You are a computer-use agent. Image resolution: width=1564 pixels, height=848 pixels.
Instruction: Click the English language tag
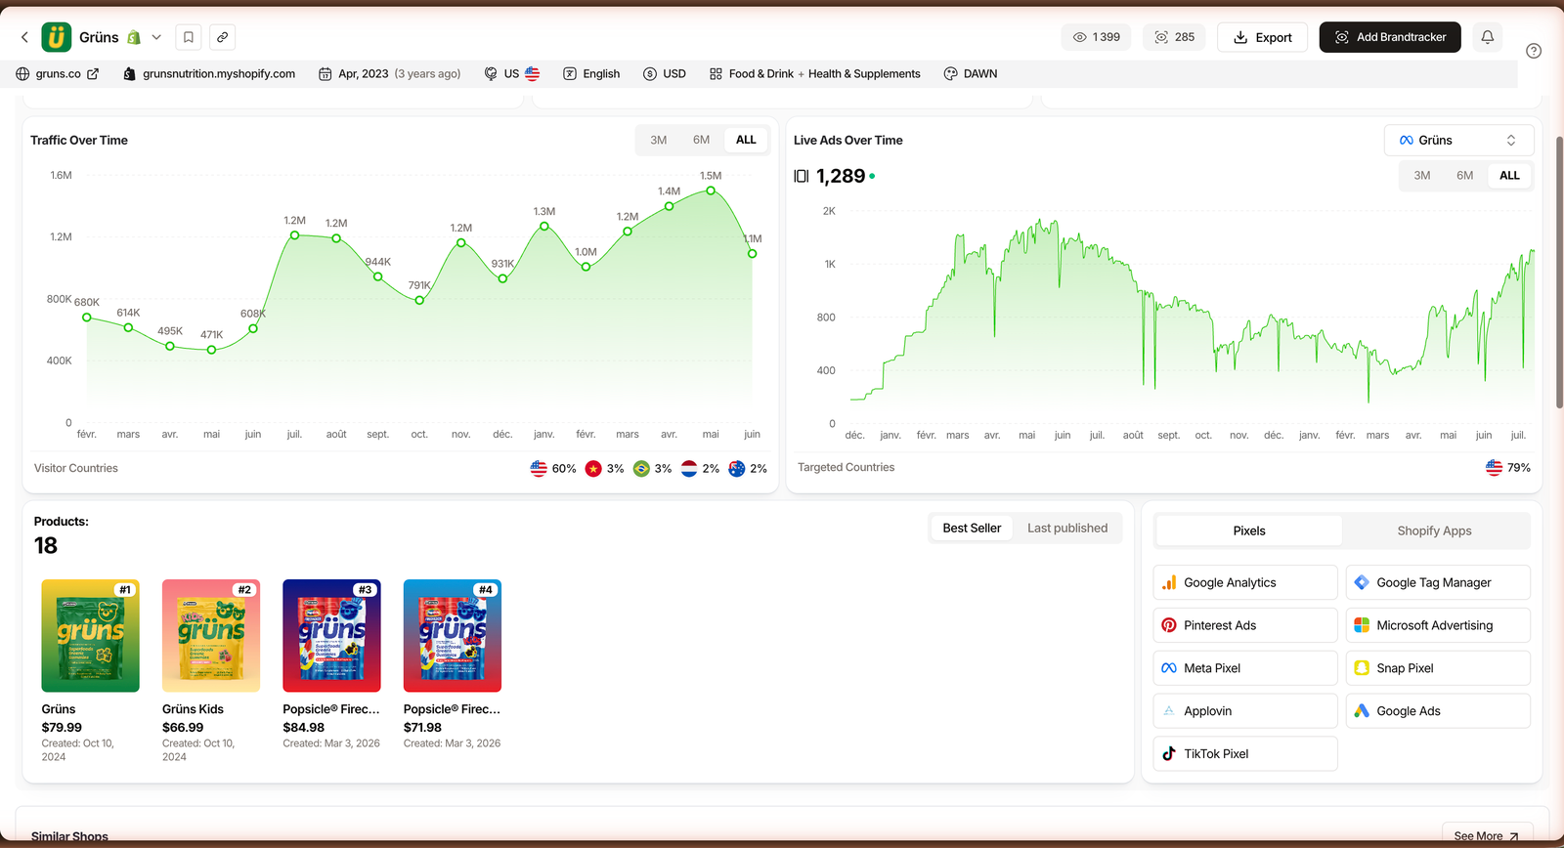pyautogui.click(x=591, y=73)
